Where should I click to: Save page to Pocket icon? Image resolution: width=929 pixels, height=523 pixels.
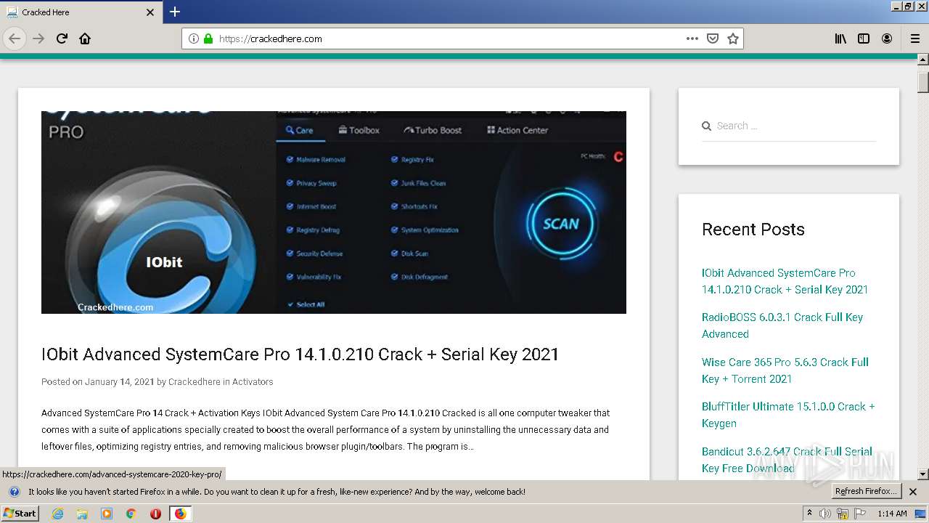(x=713, y=38)
